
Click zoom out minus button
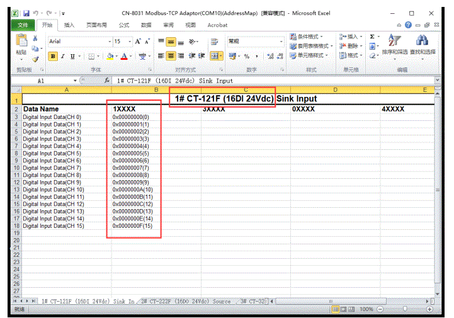tap(380, 309)
